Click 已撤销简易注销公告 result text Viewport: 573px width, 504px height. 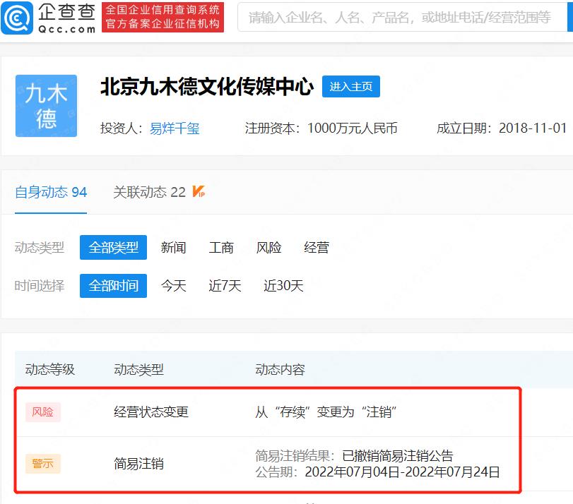tap(398, 456)
